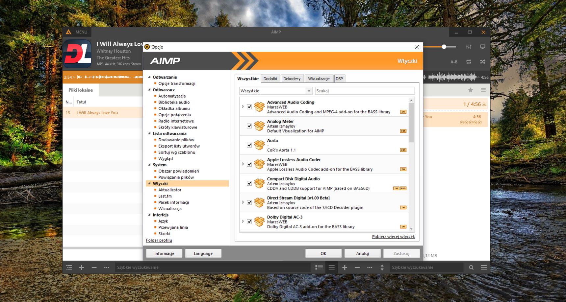Screen dimensions: 566x302
Task: Click the Szukaj plugin search field
Action: (x=365, y=91)
